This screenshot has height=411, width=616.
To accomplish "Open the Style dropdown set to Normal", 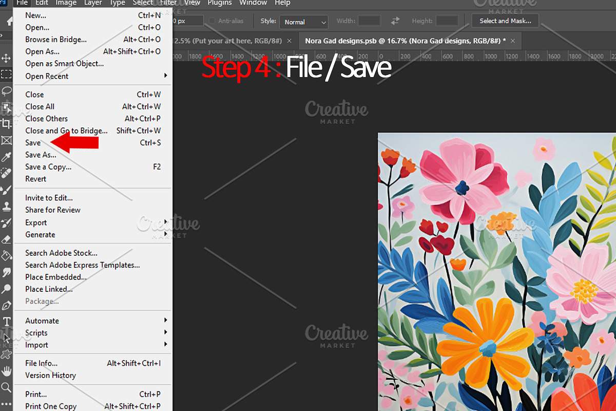I will 303,22.
